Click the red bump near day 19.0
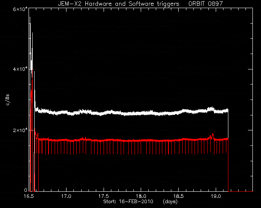This screenshot has height=208, width=261. pos(212,136)
